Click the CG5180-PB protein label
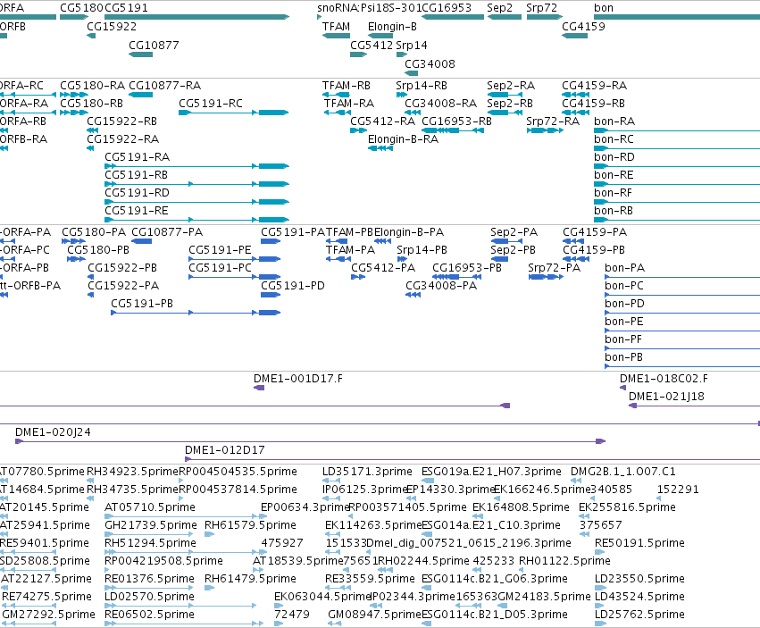The image size is (760, 628). [98, 250]
